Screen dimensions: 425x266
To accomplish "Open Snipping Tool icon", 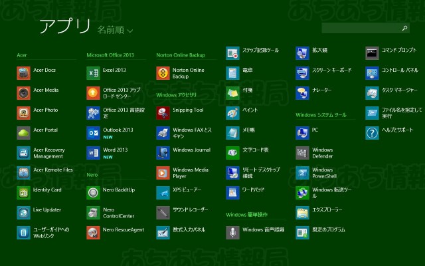I will coord(163,113).
